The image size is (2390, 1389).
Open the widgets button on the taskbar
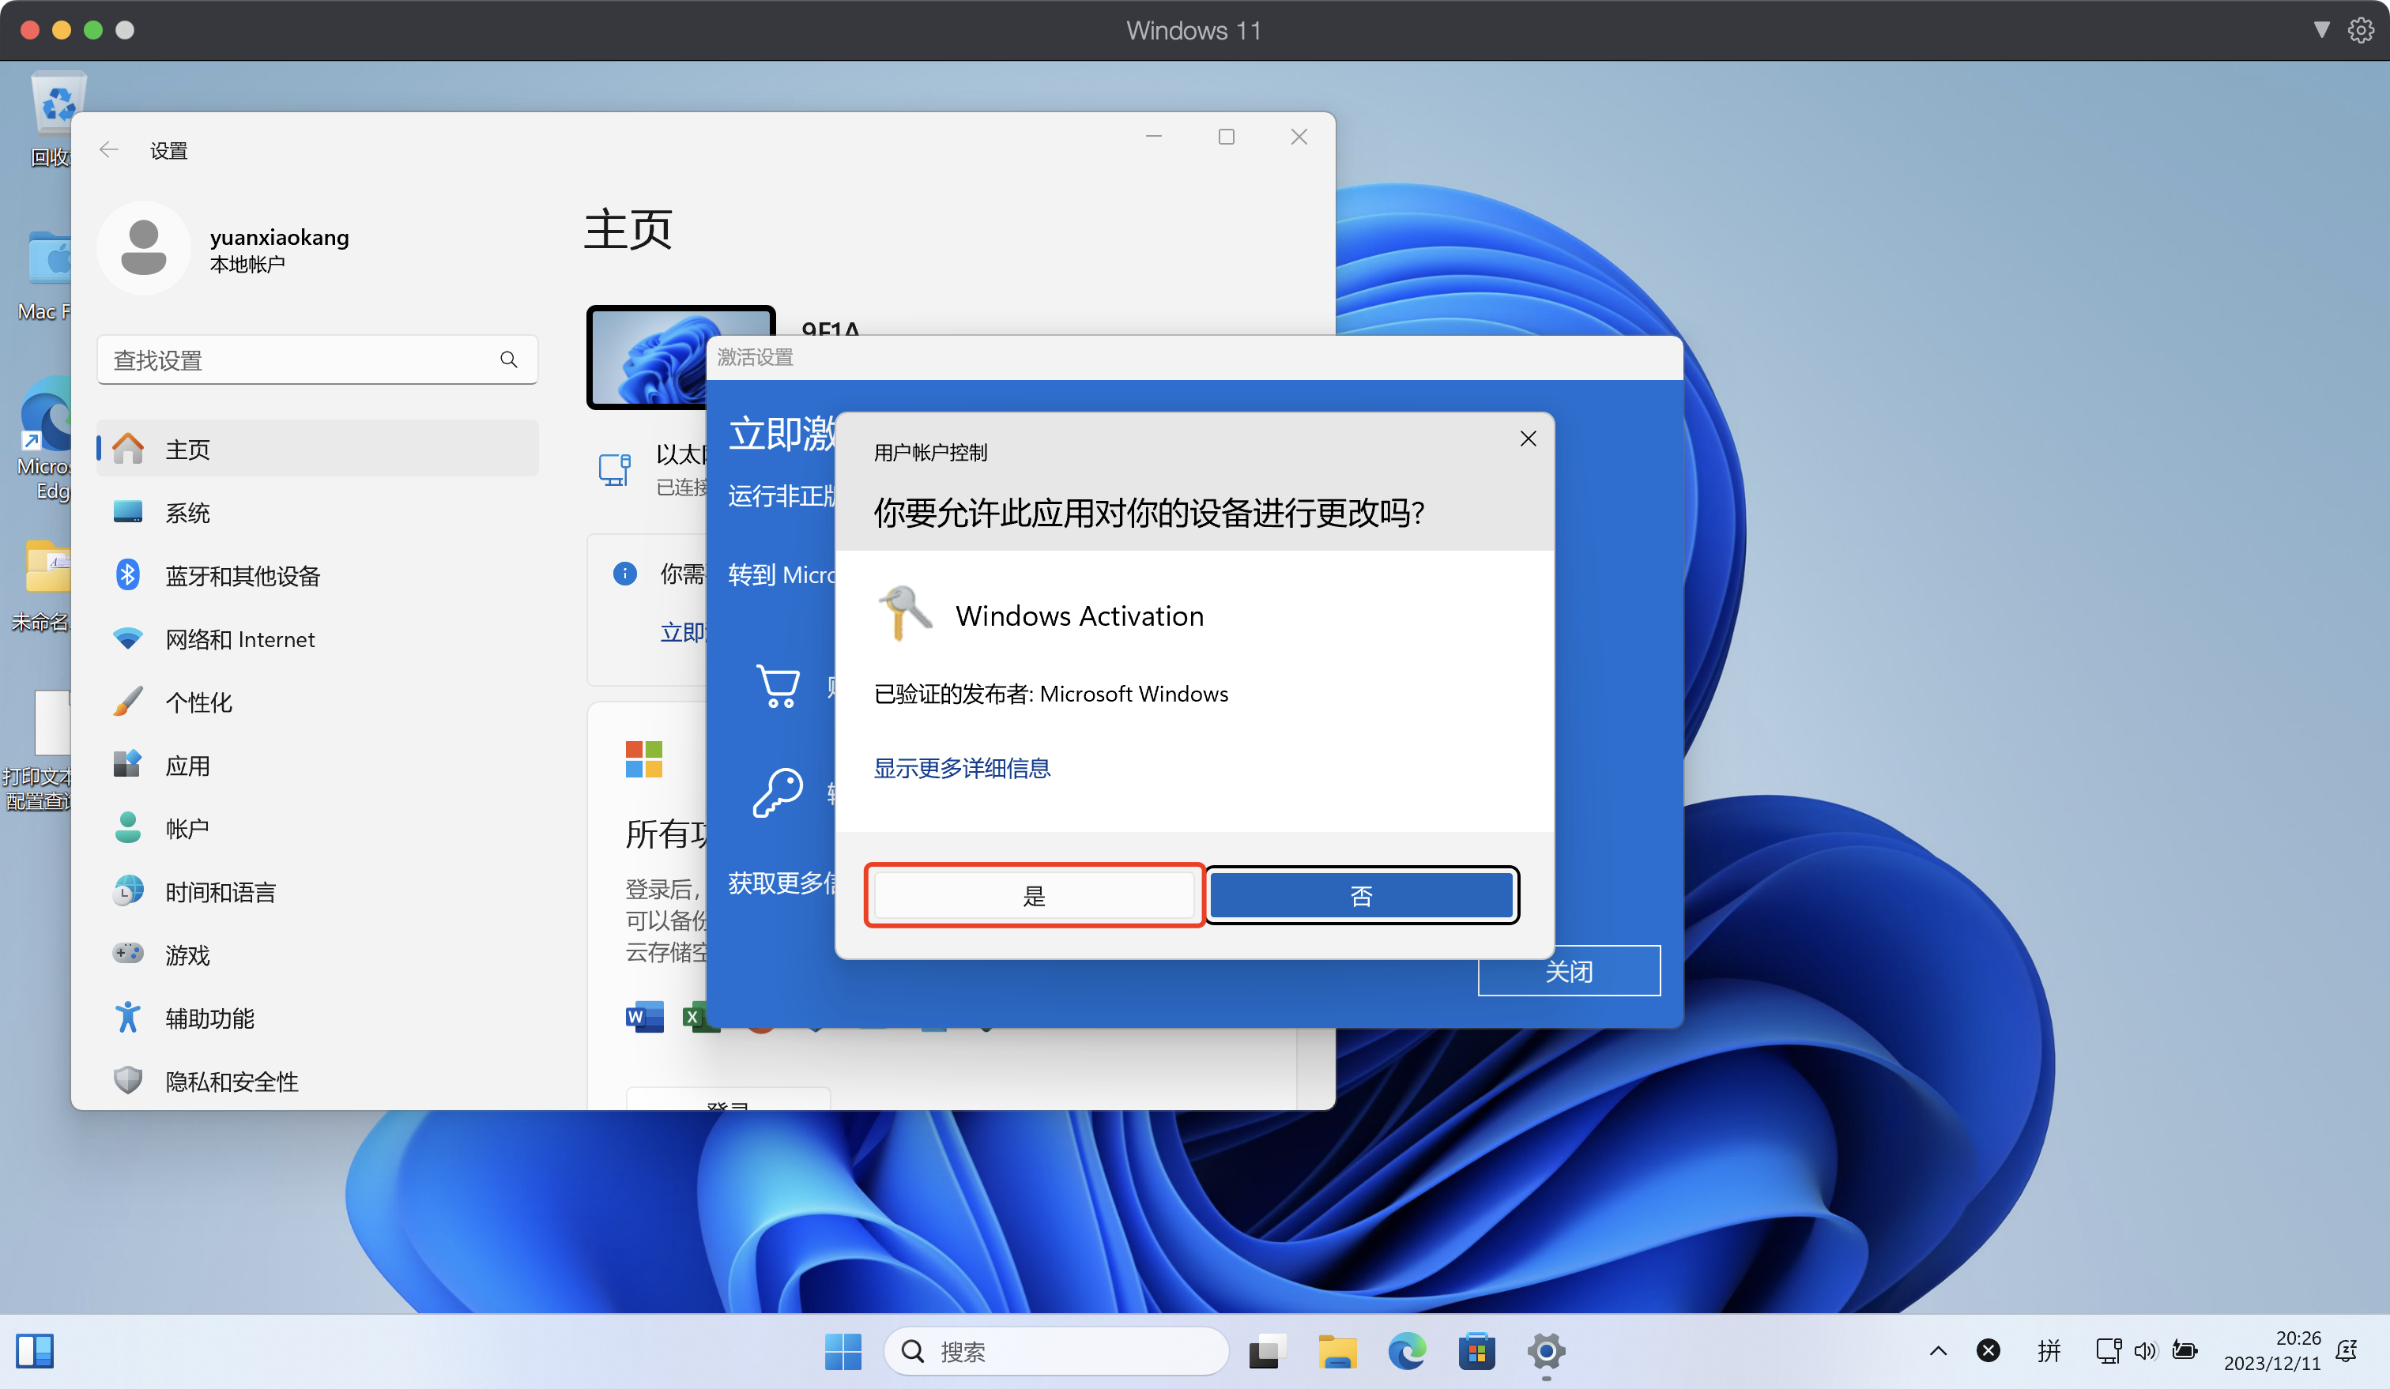point(35,1351)
